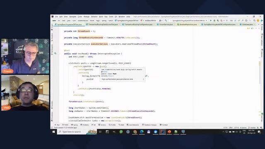Click testBatchWrite in the navigation breadcrumb
This screenshot has height=149, width=265.
pos(149,20)
